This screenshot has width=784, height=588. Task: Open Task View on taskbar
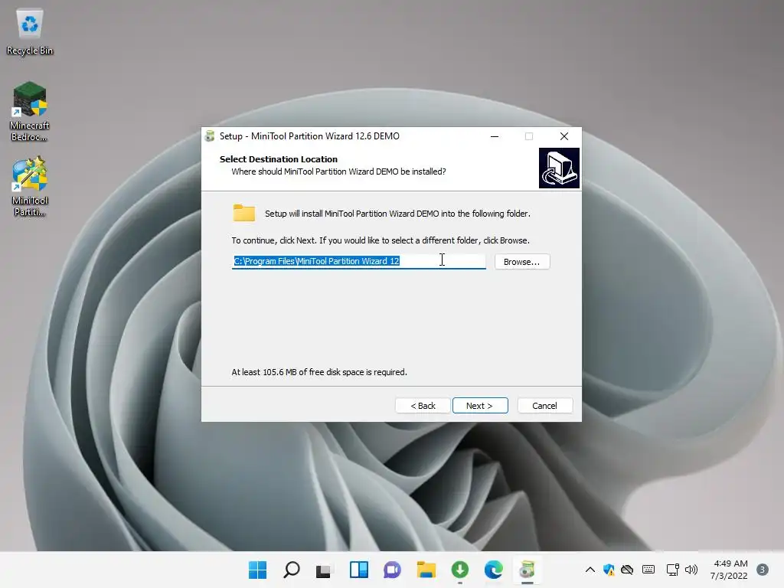pos(324,570)
